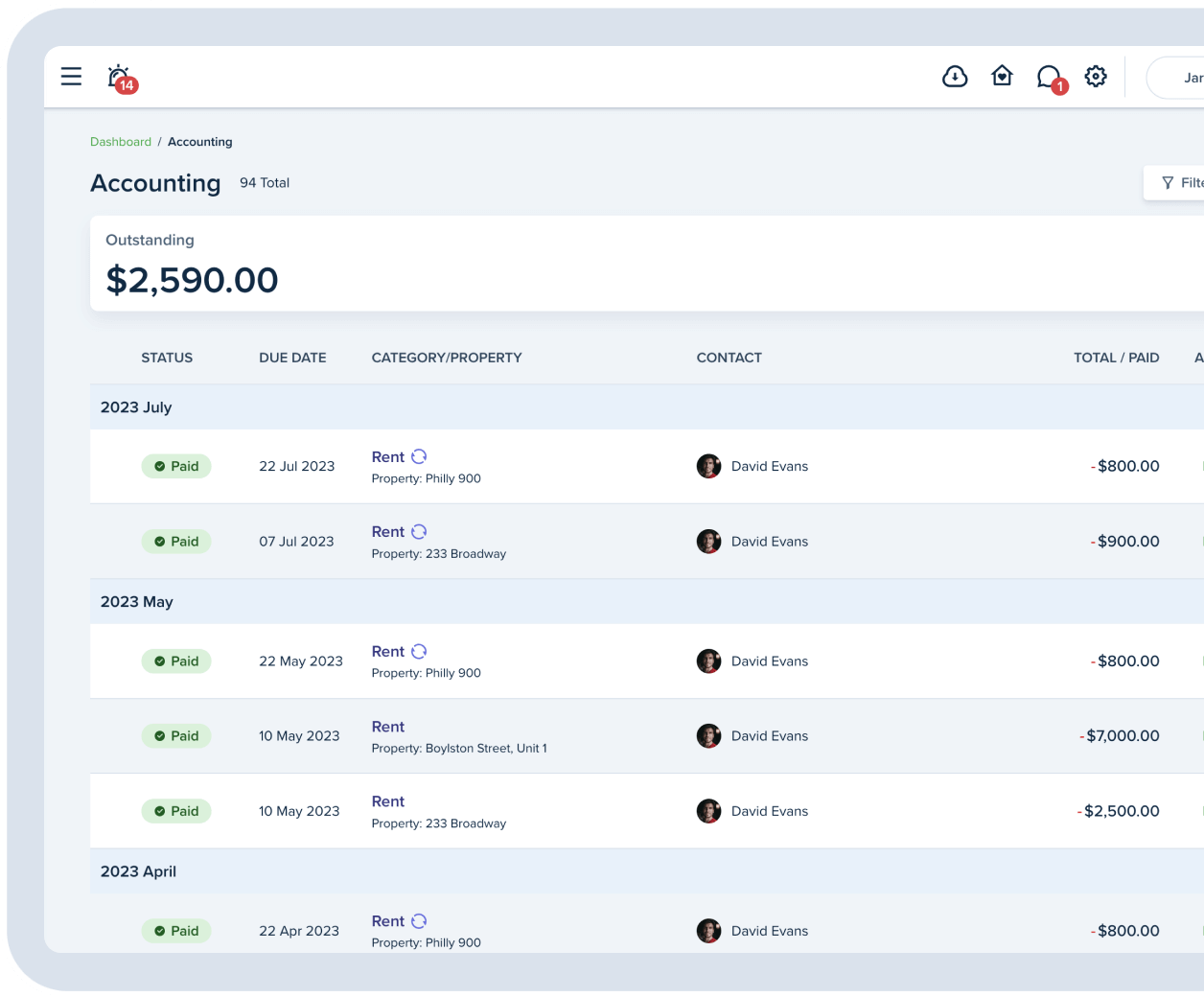Open the hamburger navigation menu
Screen dimensions: 1204x997
71,77
